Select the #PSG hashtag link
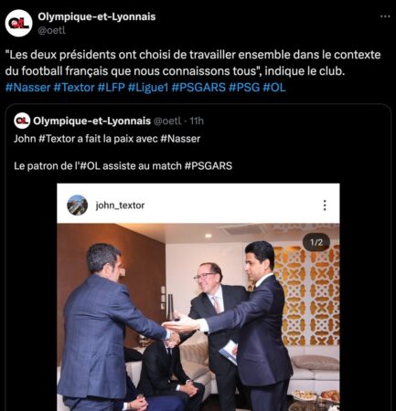Viewport: 396px width, 411px height. click(244, 88)
